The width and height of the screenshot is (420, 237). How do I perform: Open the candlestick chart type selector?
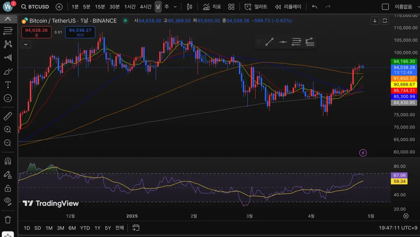coord(189,7)
